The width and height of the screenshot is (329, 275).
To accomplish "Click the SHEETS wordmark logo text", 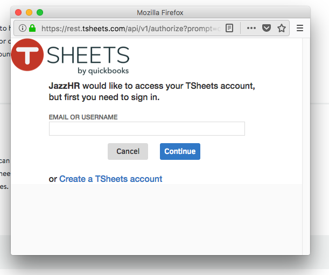I will click(x=88, y=55).
